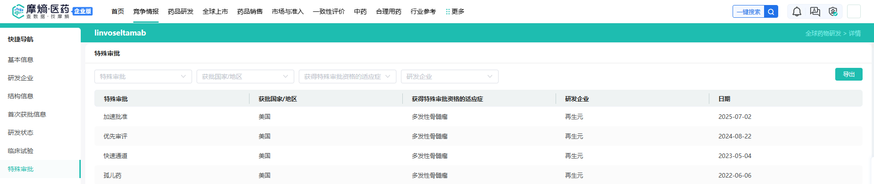Open the user avatar box
874x184 pixels.
coord(854,11)
